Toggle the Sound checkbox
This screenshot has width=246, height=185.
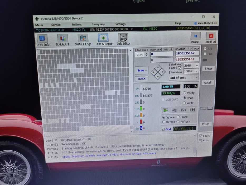pos(200,136)
